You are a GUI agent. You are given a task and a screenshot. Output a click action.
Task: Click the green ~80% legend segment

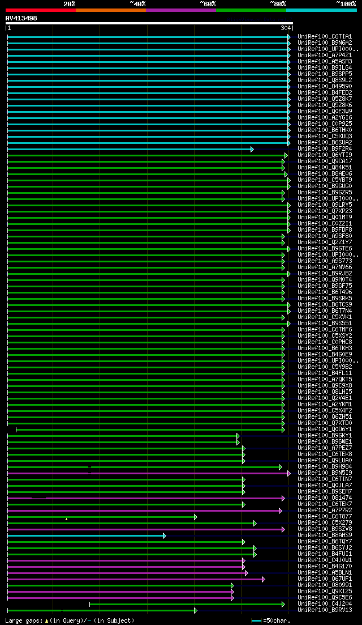(x=251, y=10)
